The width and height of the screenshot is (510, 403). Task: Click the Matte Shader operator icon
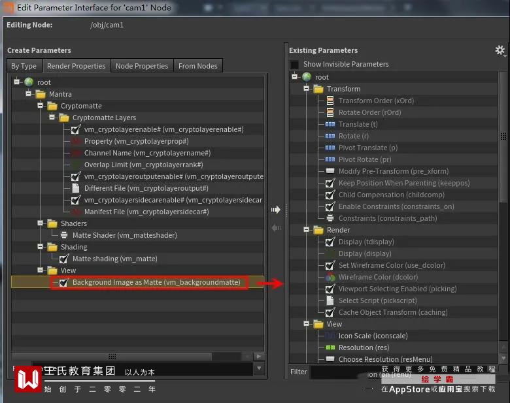64,235
